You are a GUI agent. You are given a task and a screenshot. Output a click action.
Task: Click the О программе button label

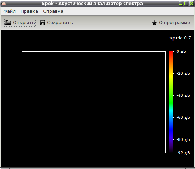click(174, 23)
